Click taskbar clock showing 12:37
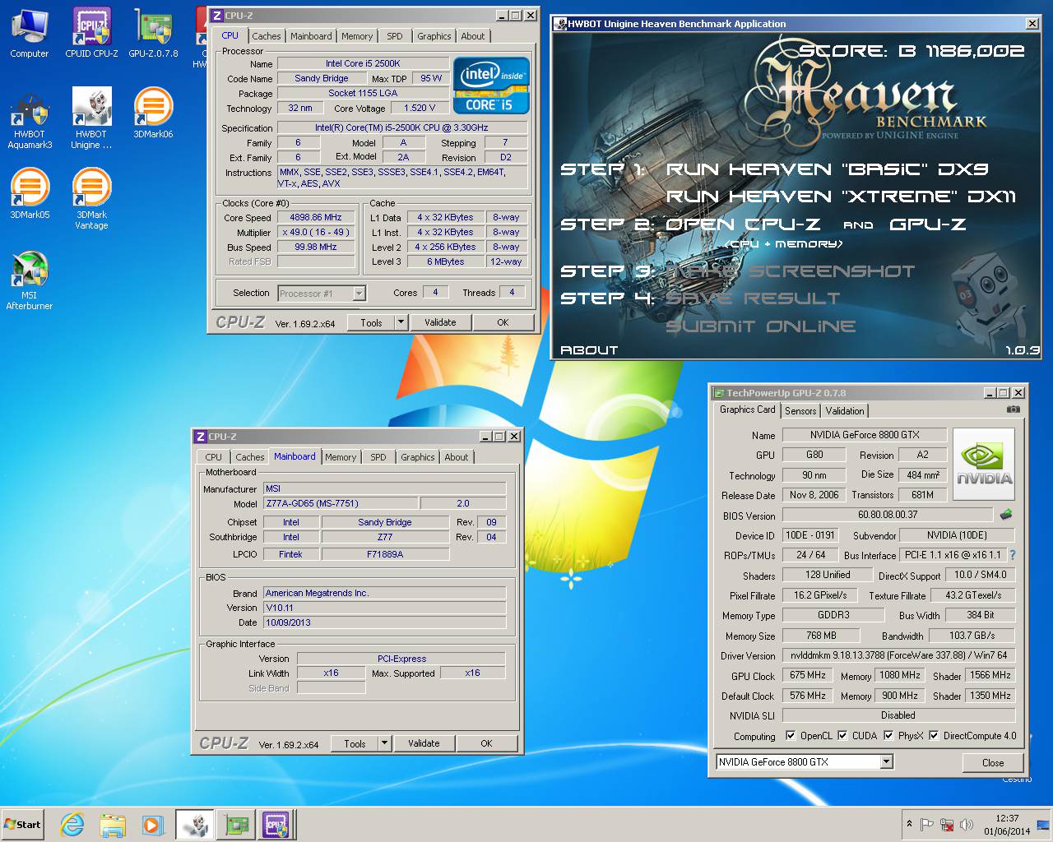The height and width of the screenshot is (842, 1053). click(1007, 825)
